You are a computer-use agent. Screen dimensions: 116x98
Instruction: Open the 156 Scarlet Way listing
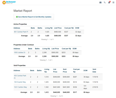20,82
